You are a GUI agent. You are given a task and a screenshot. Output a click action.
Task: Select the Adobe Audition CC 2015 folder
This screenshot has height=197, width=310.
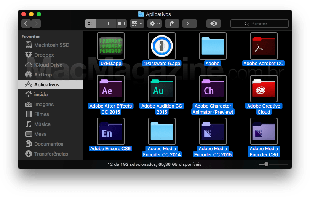(161, 89)
